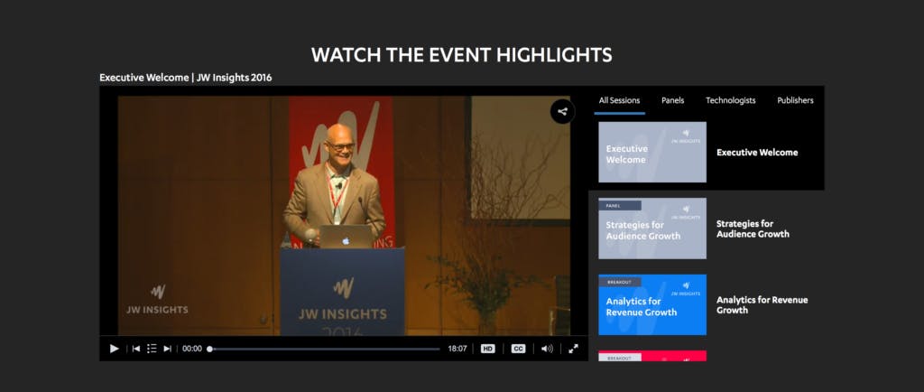
Task: Switch to the Panels tab
Action: [672, 100]
